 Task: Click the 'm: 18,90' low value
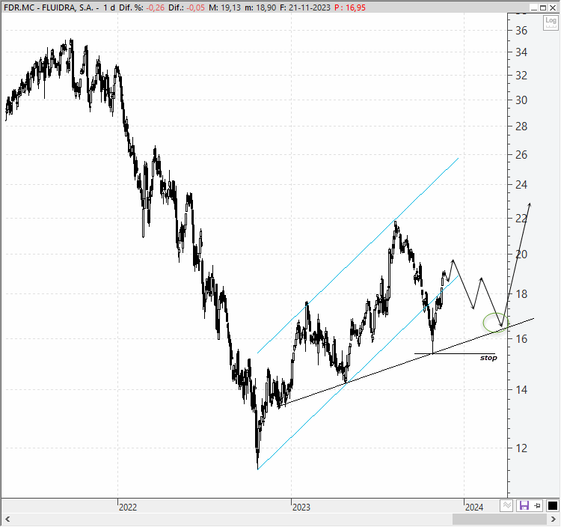260,7
